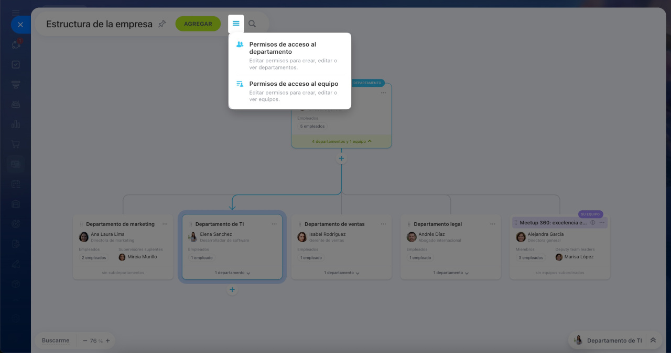Open the notifications icon with red badge in sidebar
Image resolution: width=671 pixels, height=353 pixels.
tap(16, 44)
